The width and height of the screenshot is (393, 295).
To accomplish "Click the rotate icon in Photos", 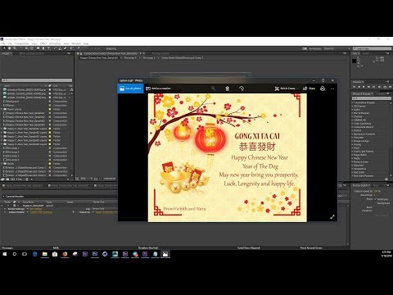I will tap(242, 88).
